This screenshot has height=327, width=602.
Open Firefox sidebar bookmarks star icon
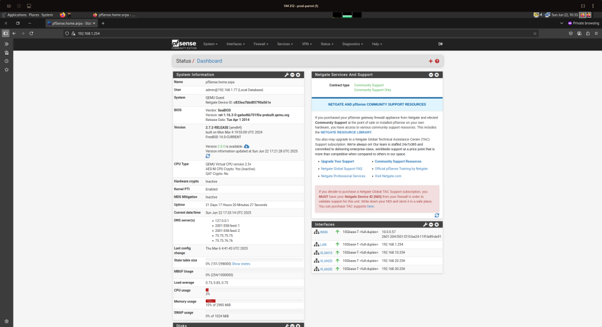coord(6,70)
